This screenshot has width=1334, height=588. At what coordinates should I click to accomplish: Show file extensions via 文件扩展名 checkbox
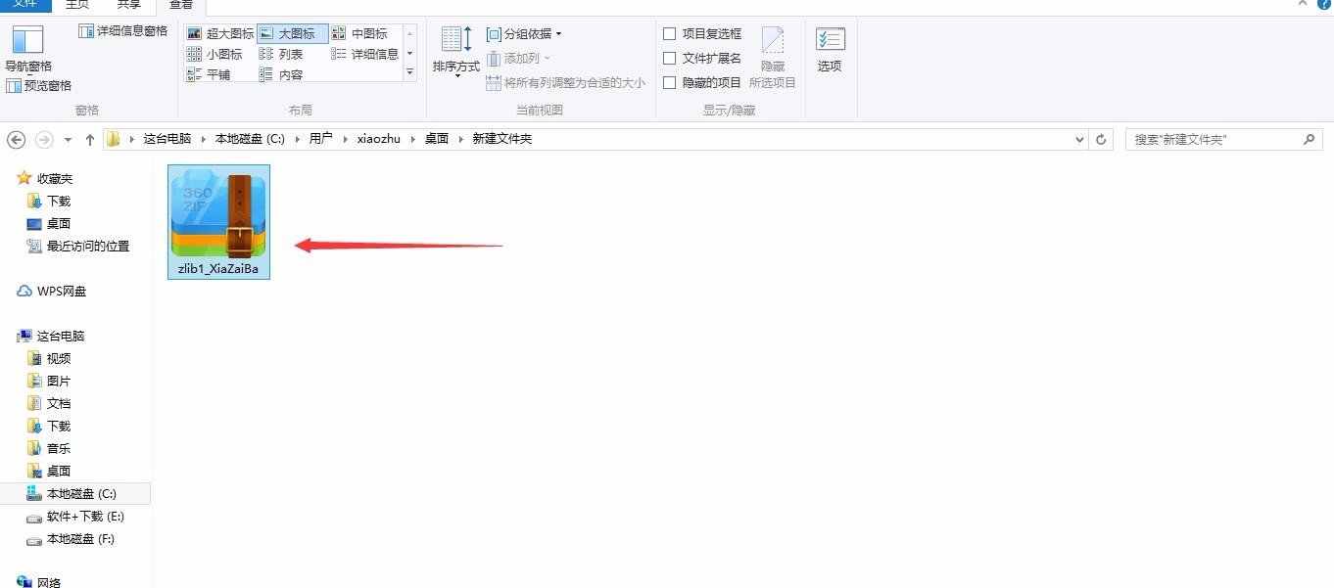tap(671, 57)
